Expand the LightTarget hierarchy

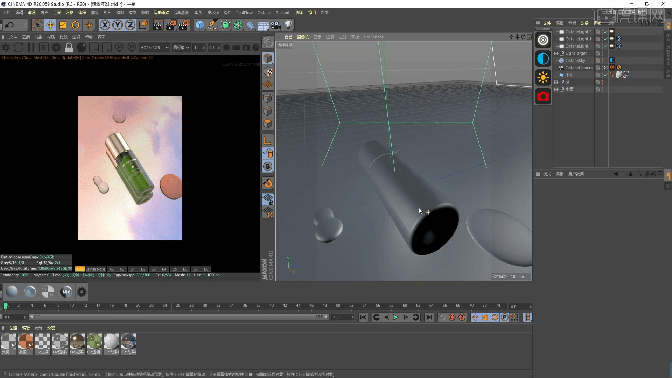556,53
